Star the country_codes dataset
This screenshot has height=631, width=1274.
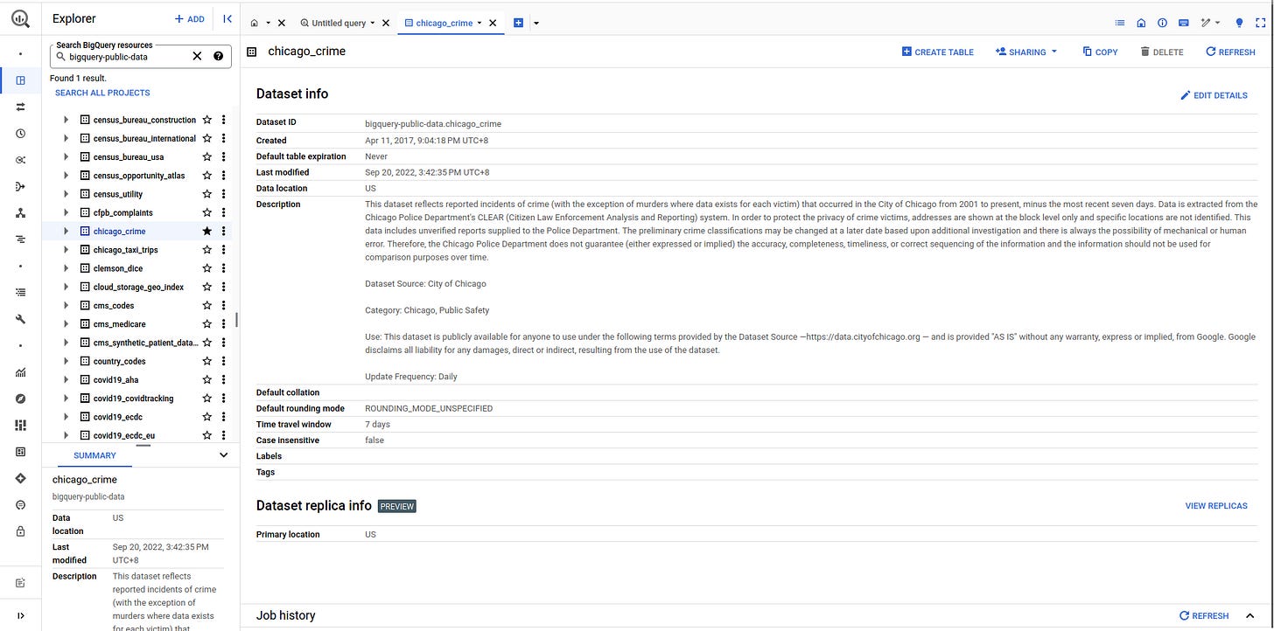pos(207,361)
